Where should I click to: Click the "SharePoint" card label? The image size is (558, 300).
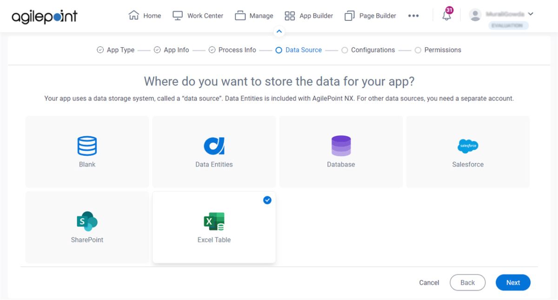pos(87,240)
